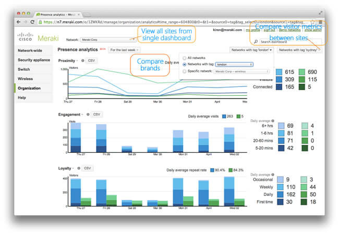339x235 pixels.
Task: Open Network-wide in the sidebar
Action: click(33, 51)
